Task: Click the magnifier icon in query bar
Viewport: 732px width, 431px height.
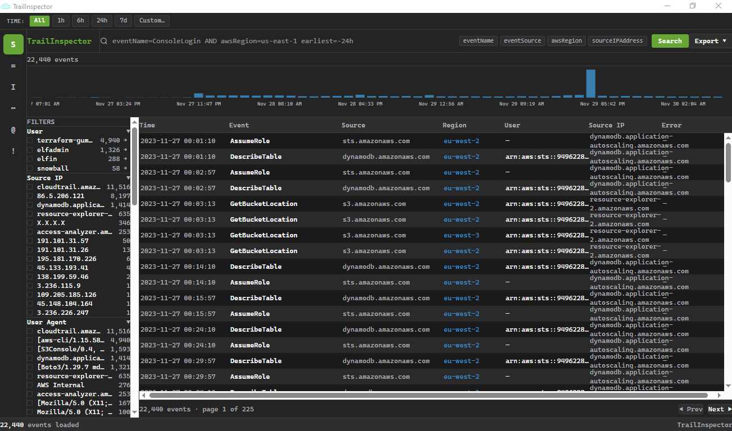Action: pyautogui.click(x=104, y=41)
